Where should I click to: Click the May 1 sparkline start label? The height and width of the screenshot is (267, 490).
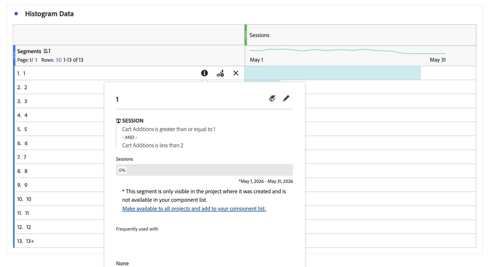coord(257,60)
